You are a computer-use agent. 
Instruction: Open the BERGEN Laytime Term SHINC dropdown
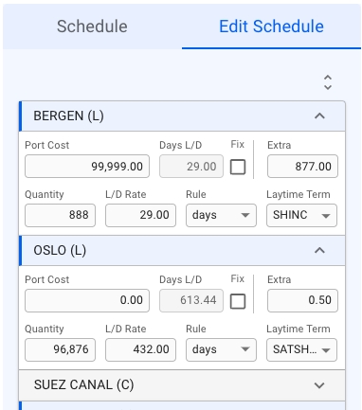click(301, 215)
